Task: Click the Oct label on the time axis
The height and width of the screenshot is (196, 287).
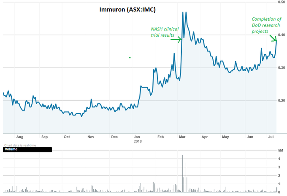Action: [x=67, y=137]
